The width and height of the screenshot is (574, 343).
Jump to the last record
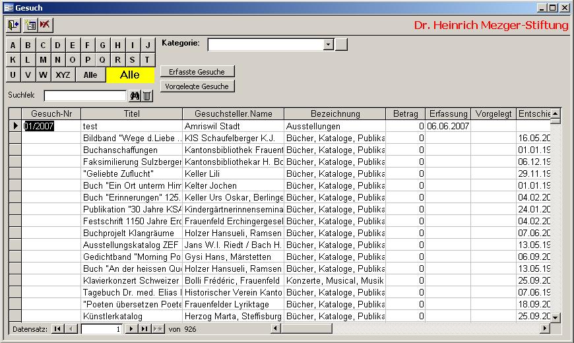pyautogui.click(x=144, y=328)
